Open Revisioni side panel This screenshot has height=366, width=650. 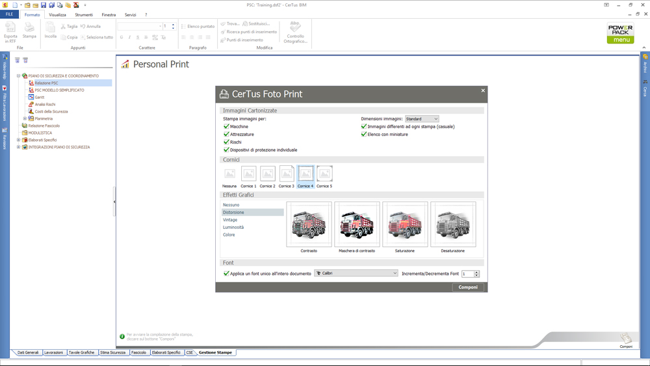tap(5, 139)
